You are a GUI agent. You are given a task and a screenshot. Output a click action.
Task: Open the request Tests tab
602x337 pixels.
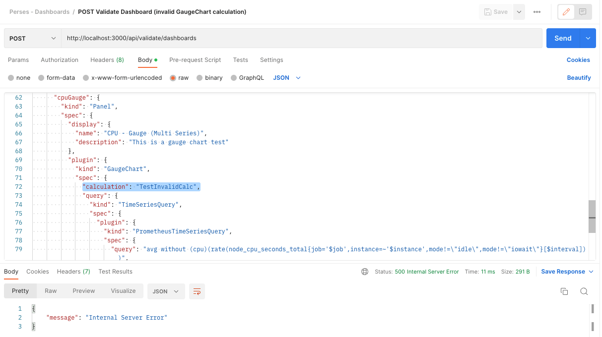tap(241, 60)
